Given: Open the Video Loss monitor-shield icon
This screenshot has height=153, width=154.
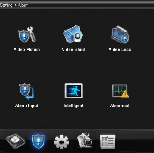Looking at the screenshot, I should click(x=120, y=34).
